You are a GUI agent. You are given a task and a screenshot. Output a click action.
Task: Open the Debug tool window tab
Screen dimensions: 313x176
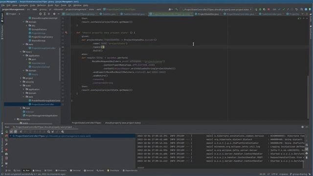37,171
